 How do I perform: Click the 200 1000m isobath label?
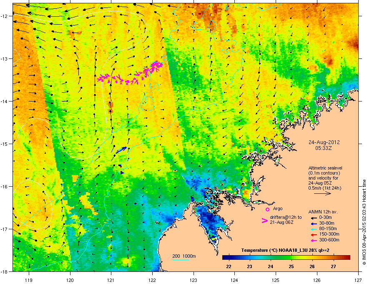click(x=184, y=256)
